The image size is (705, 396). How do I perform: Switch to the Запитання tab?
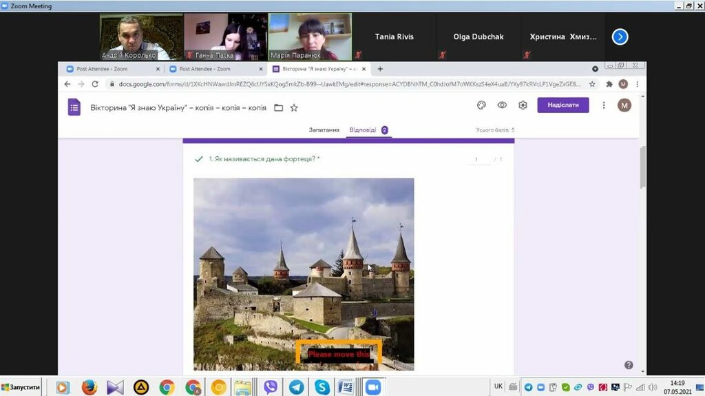coord(324,129)
